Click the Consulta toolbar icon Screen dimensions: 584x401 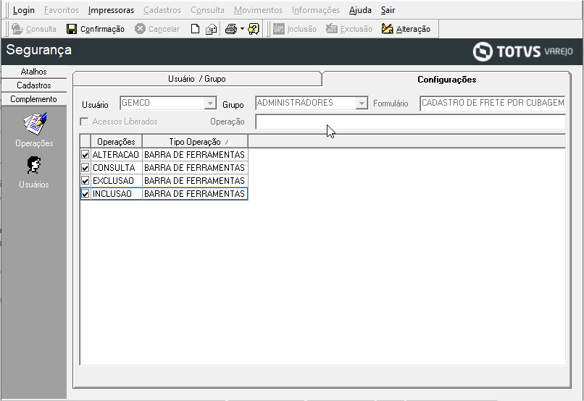point(17,29)
